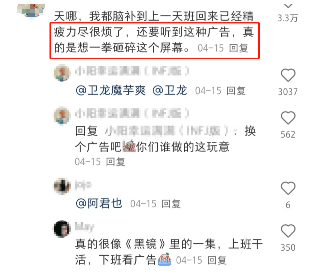Tap 回复 beside the @阿君也 comment
The width and height of the screenshot is (315, 278).
coord(171,204)
